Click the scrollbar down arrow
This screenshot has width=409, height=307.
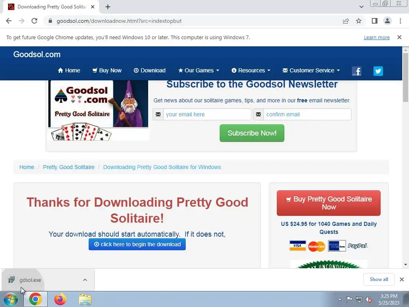coord(405,265)
